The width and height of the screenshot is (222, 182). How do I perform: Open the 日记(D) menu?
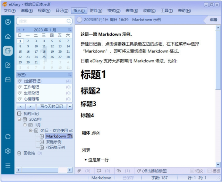coord(62,11)
